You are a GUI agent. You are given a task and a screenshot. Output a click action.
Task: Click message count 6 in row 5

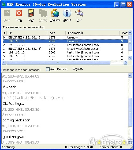(x=122, y=56)
